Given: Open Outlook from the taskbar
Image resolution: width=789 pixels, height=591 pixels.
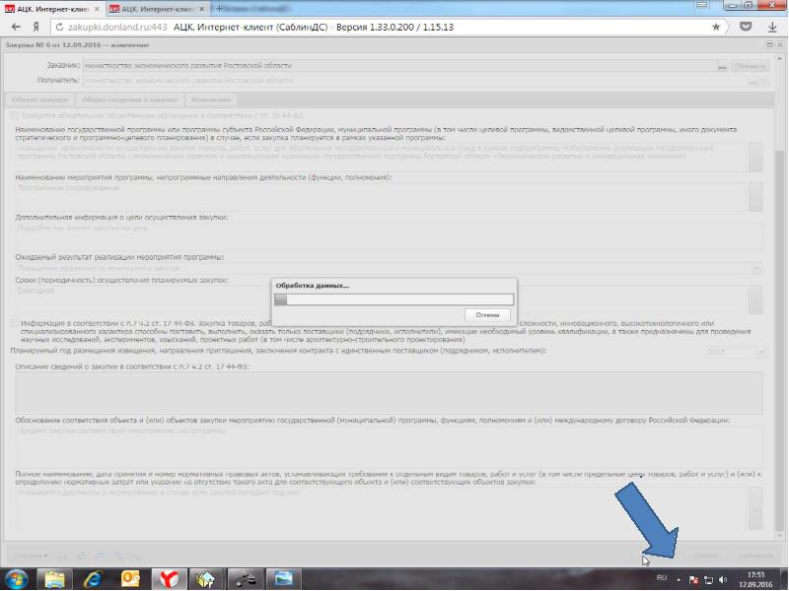Looking at the screenshot, I should coord(131,577).
